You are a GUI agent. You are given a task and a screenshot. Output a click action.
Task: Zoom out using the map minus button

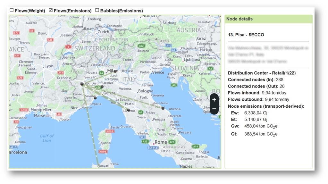tap(214, 108)
